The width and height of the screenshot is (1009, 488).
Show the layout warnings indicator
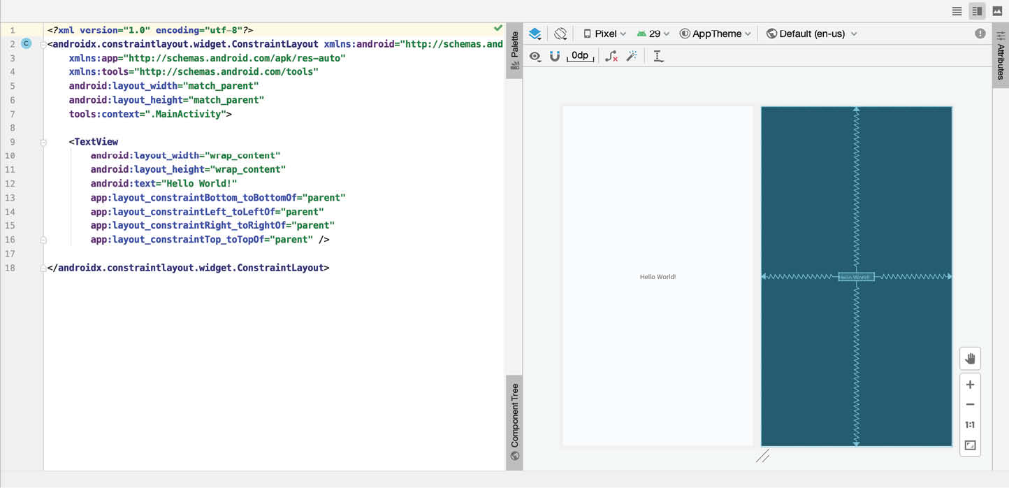980,34
